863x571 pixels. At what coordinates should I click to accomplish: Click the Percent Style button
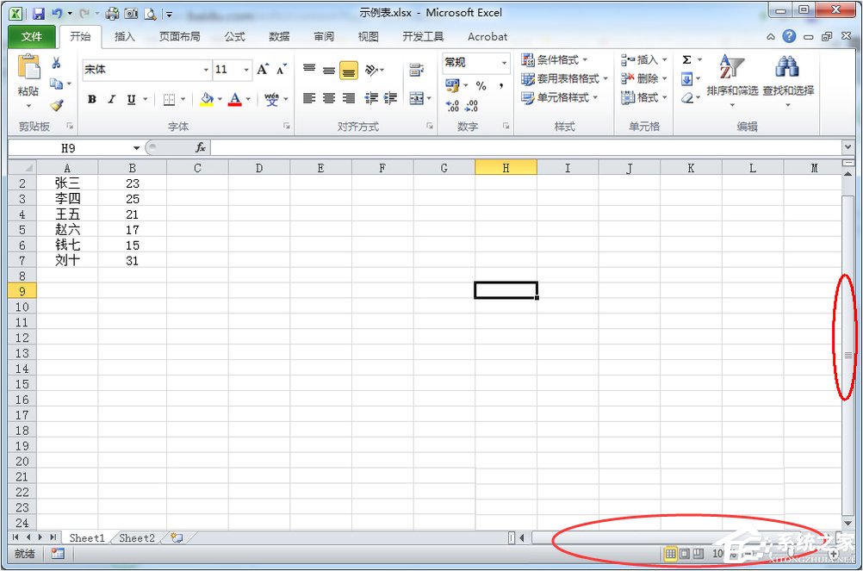pos(481,85)
